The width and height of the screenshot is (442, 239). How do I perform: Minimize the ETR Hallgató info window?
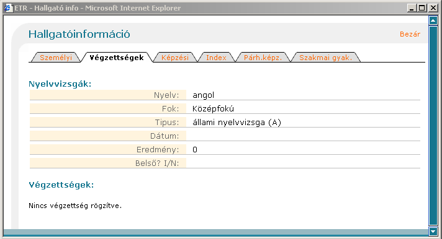click(x=412, y=8)
